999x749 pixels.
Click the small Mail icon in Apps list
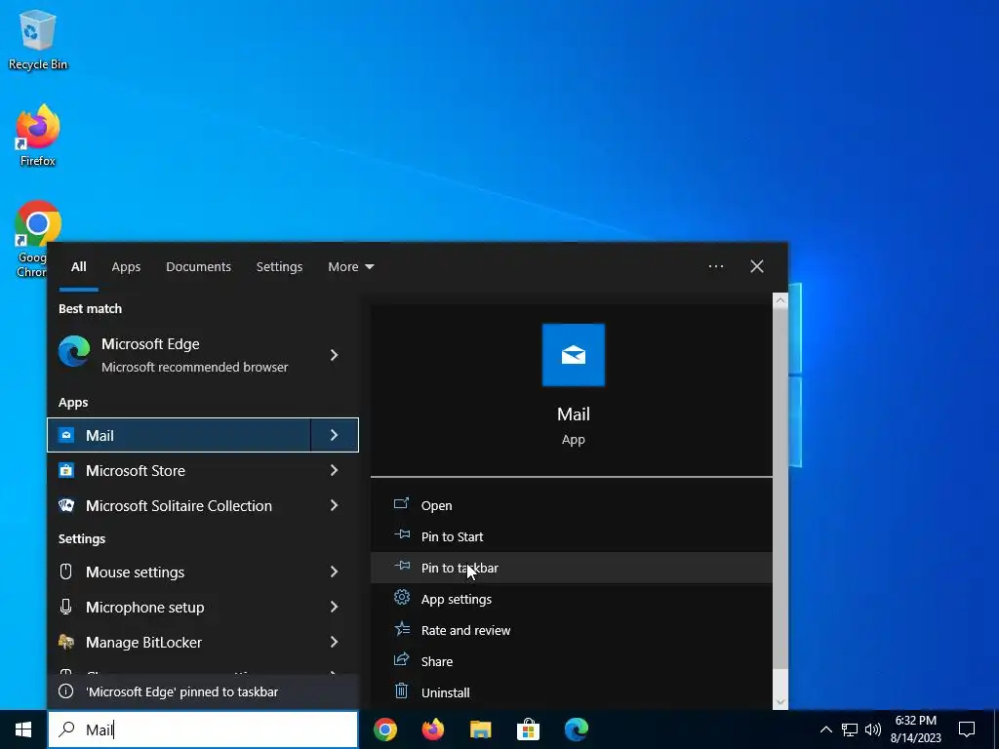[66, 435]
